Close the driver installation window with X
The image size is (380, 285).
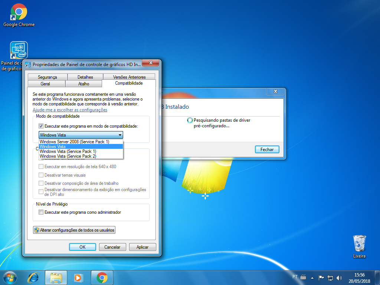[275, 91]
